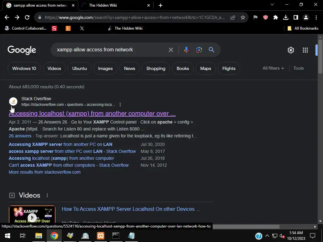Reload the current page
323x242 pixels.
[x=27, y=18]
